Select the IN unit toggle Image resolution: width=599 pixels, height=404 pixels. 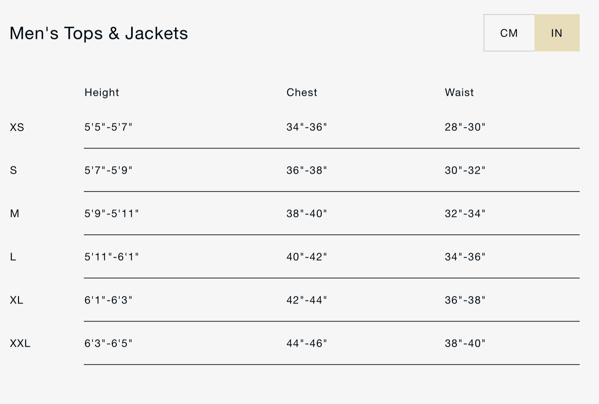click(557, 33)
